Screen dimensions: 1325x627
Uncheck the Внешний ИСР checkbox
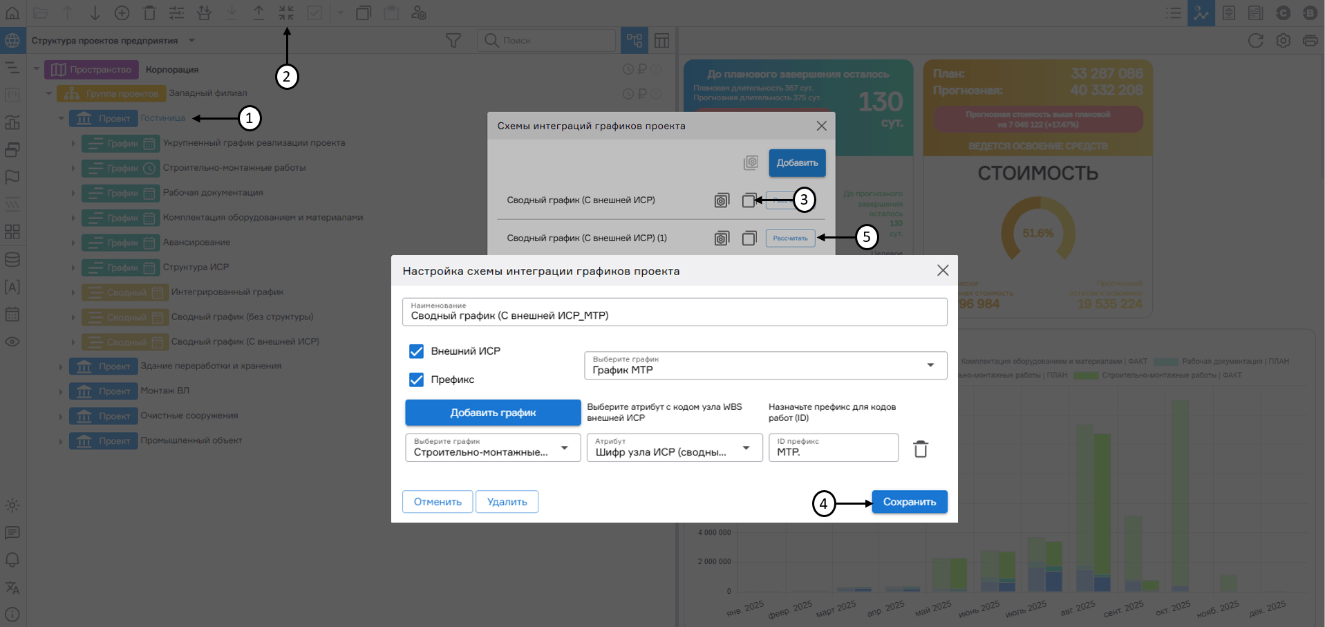pyautogui.click(x=416, y=351)
